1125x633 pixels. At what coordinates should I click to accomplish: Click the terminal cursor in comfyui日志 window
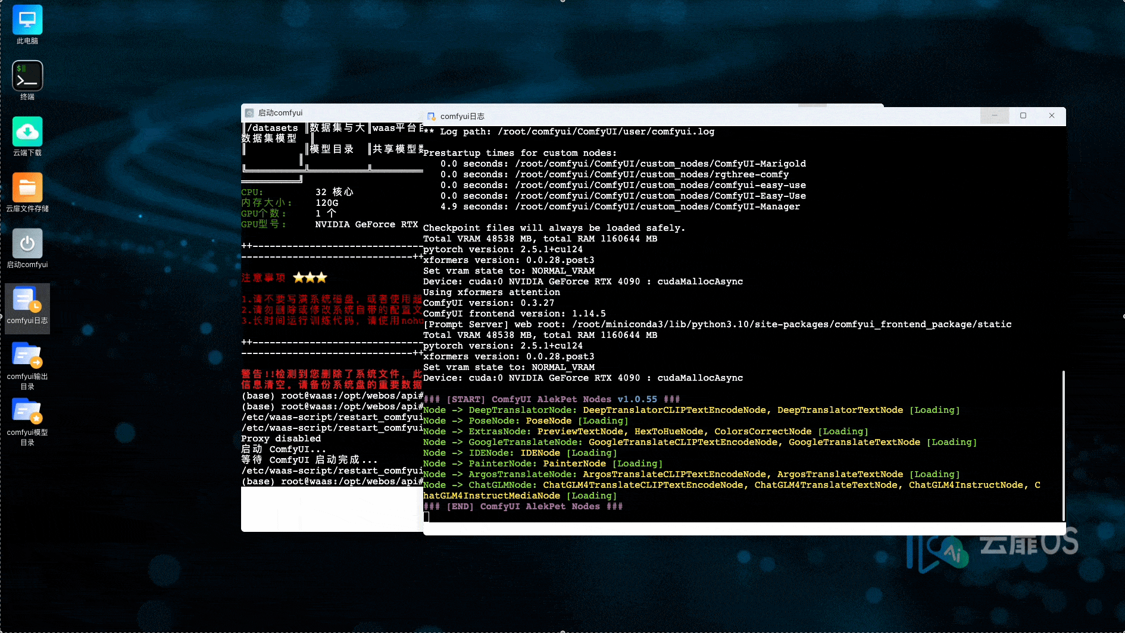click(426, 518)
